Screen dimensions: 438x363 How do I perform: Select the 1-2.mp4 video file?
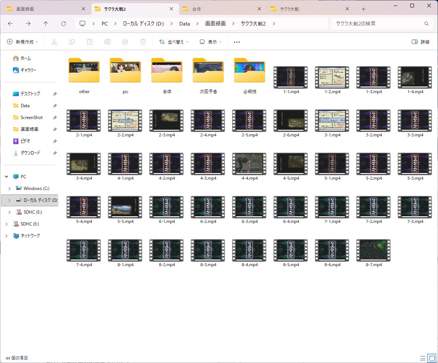click(332, 79)
